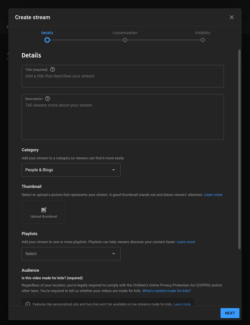Click the Visibility step circle indicator

203,40
